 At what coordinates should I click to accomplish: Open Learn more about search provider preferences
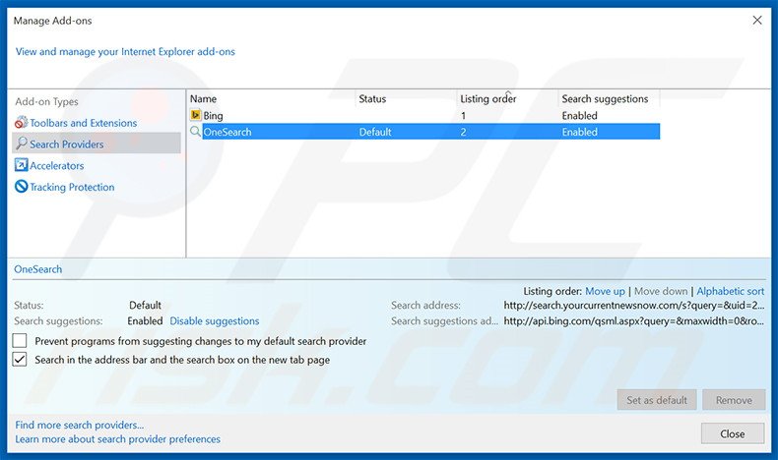click(117, 439)
